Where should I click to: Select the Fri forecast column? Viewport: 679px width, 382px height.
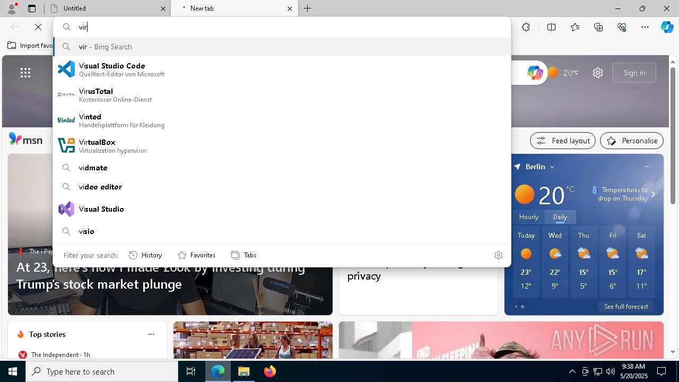tap(613, 263)
